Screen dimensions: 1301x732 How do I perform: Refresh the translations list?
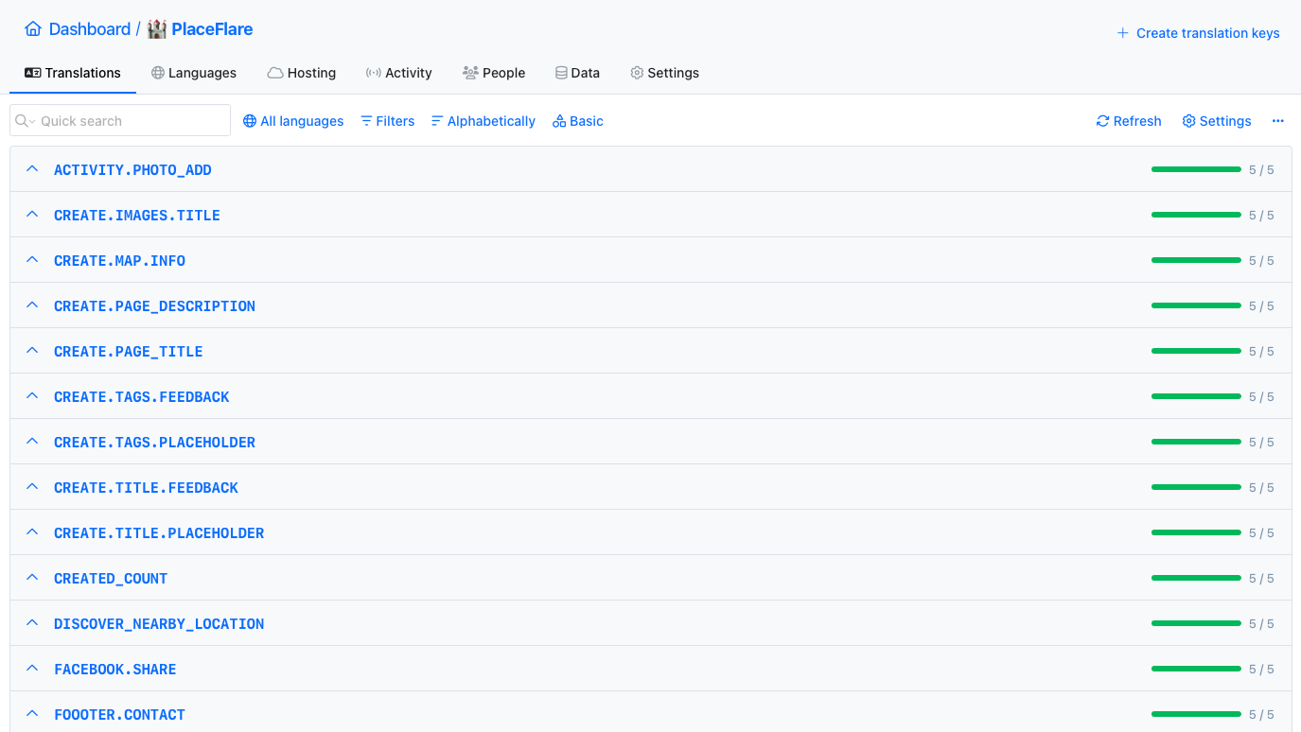coord(1129,121)
